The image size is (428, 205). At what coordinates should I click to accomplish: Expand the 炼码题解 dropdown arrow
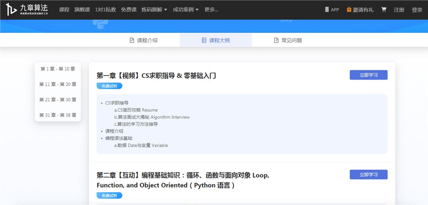point(165,10)
